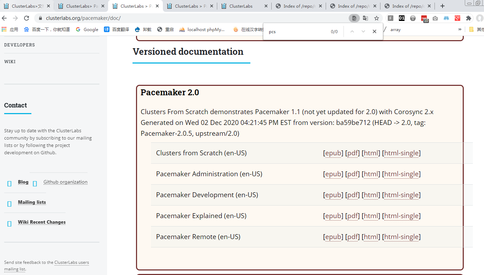Open the red extension with badge 10
Image resolution: width=484 pixels, height=275 pixels.
click(424, 19)
